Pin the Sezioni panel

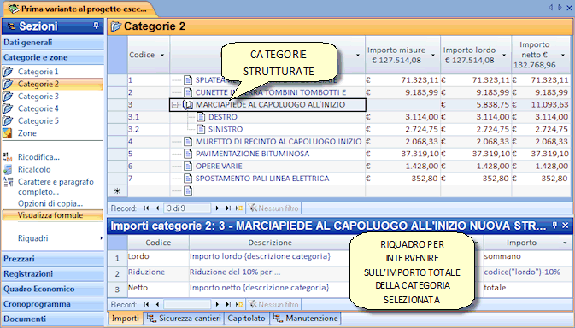(96, 26)
